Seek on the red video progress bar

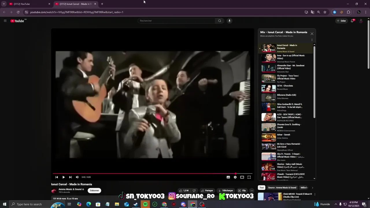pyautogui.click(x=153, y=174)
